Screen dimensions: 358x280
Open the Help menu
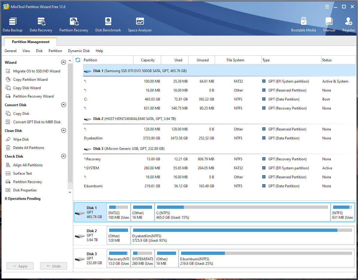[99, 51]
